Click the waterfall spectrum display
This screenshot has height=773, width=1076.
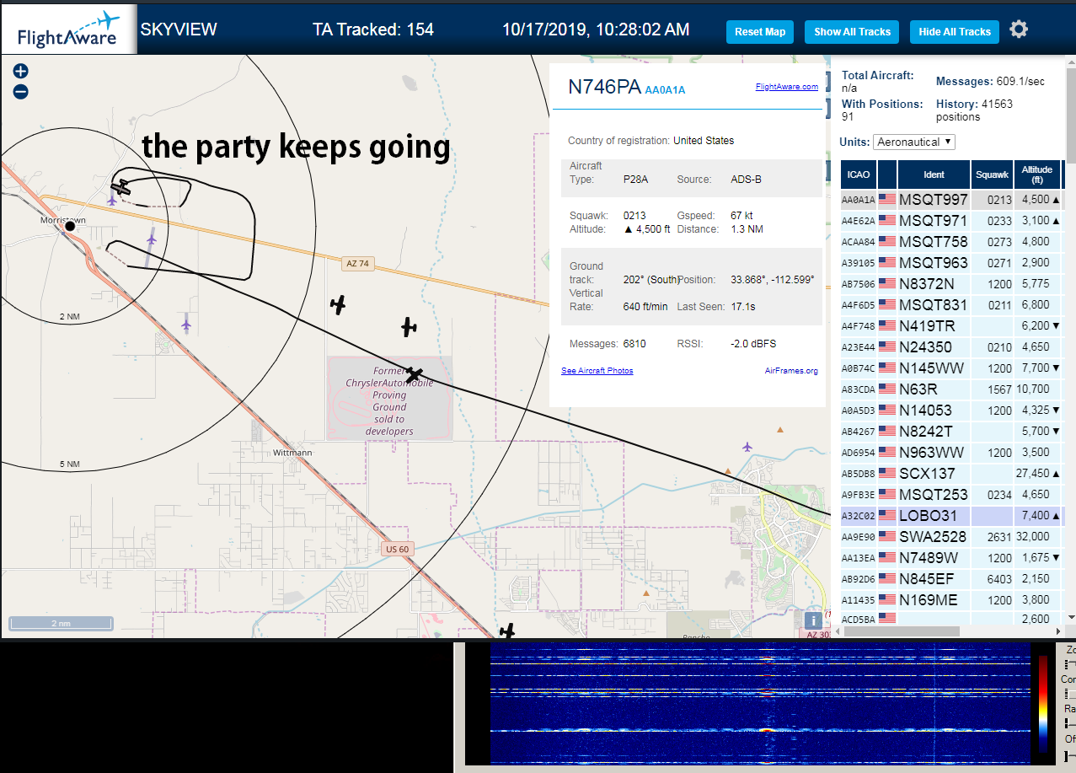tap(760, 704)
